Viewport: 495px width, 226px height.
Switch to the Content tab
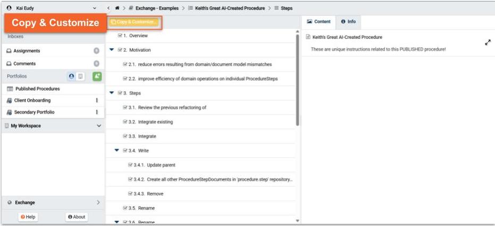click(x=319, y=22)
